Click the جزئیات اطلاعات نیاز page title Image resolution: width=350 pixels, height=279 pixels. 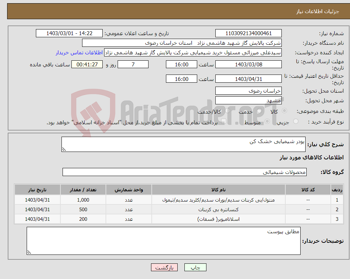pyautogui.click(x=318, y=11)
